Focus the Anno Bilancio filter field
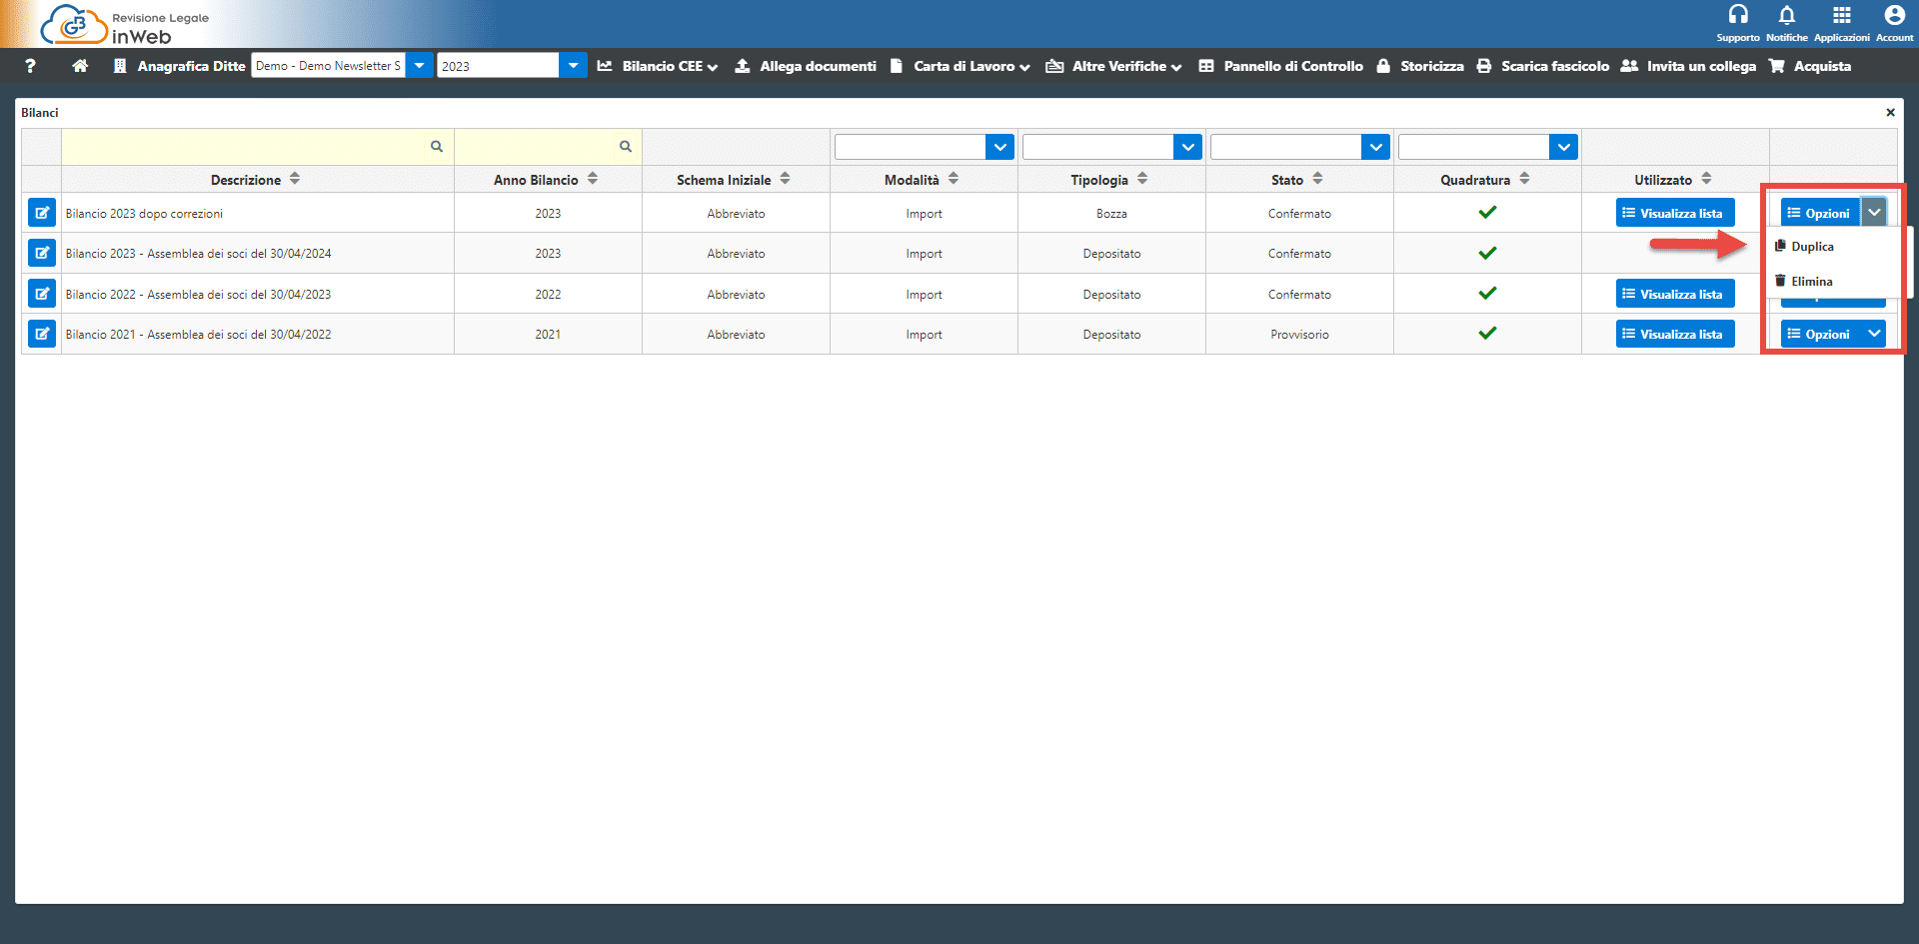This screenshot has height=944, width=1919. coord(548,147)
